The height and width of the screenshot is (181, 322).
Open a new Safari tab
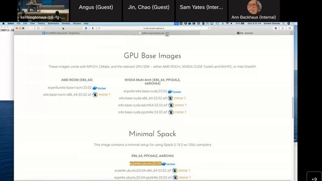coord(292,33)
